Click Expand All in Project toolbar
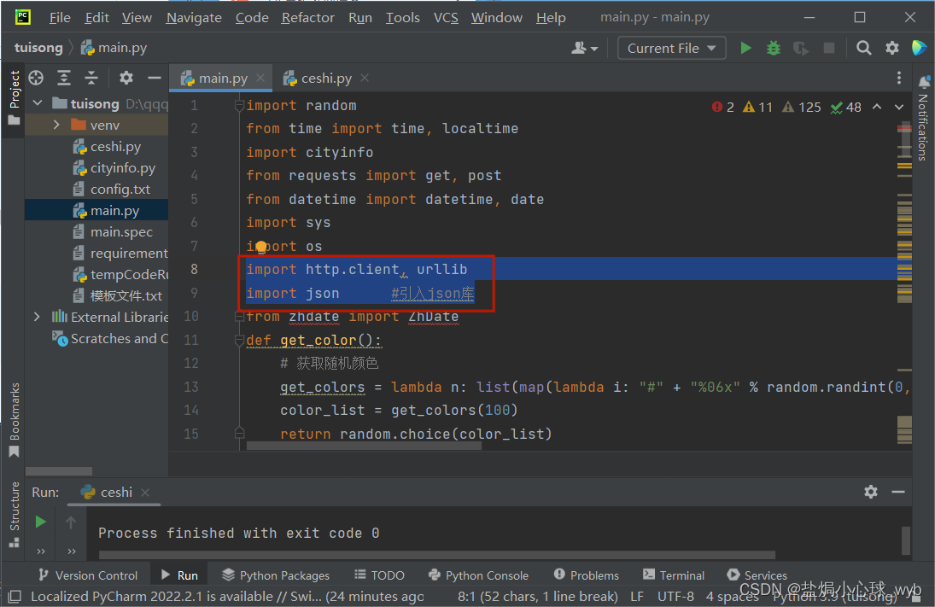 click(x=64, y=78)
